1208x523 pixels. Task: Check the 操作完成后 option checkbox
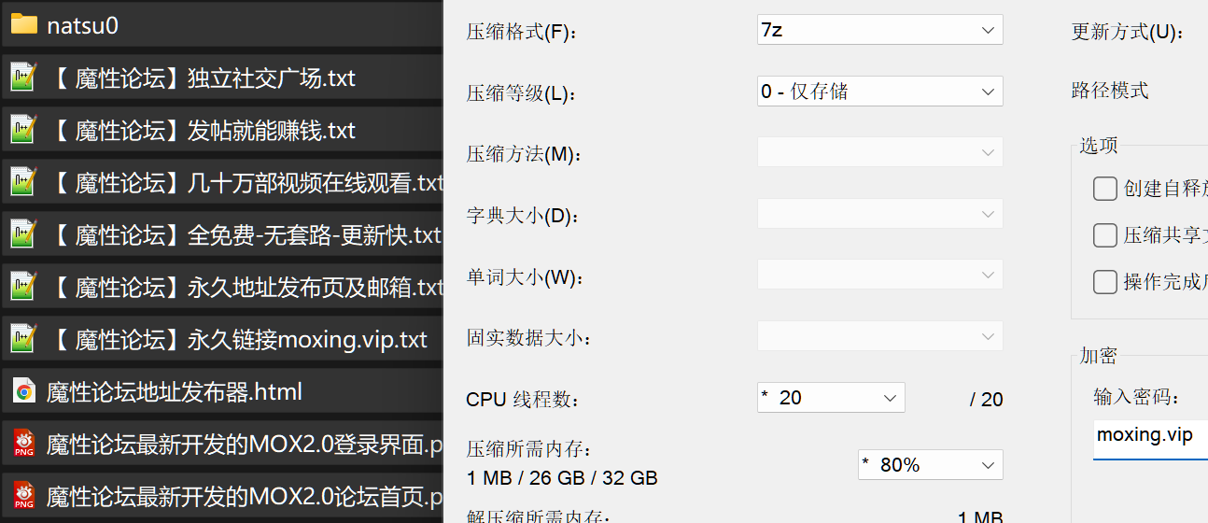[x=1105, y=282]
